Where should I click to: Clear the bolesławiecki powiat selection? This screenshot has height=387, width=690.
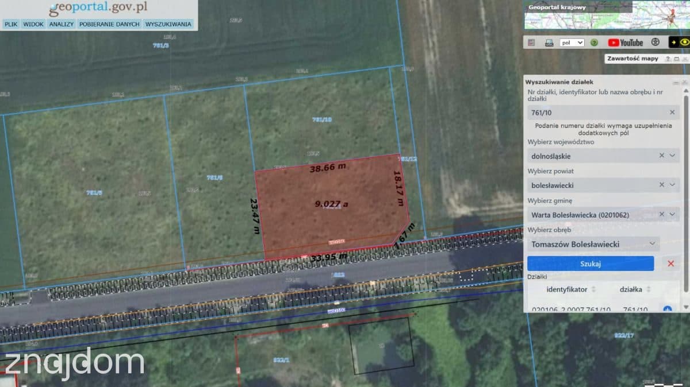point(661,185)
